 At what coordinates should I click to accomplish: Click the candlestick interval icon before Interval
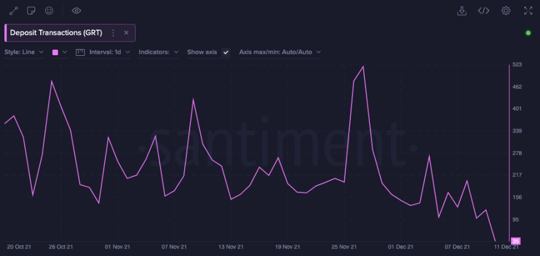[x=80, y=52]
